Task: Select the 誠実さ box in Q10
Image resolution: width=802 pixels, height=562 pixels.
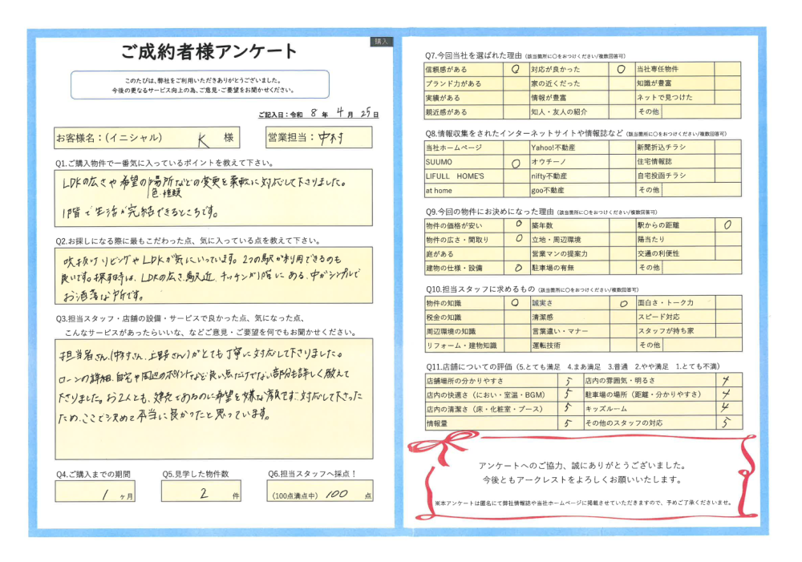Action: (622, 303)
